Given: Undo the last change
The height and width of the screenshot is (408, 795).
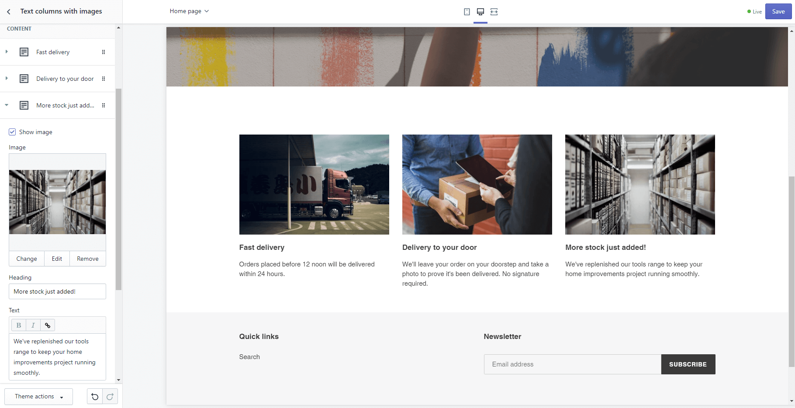Looking at the screenshot, I should 95,397.
